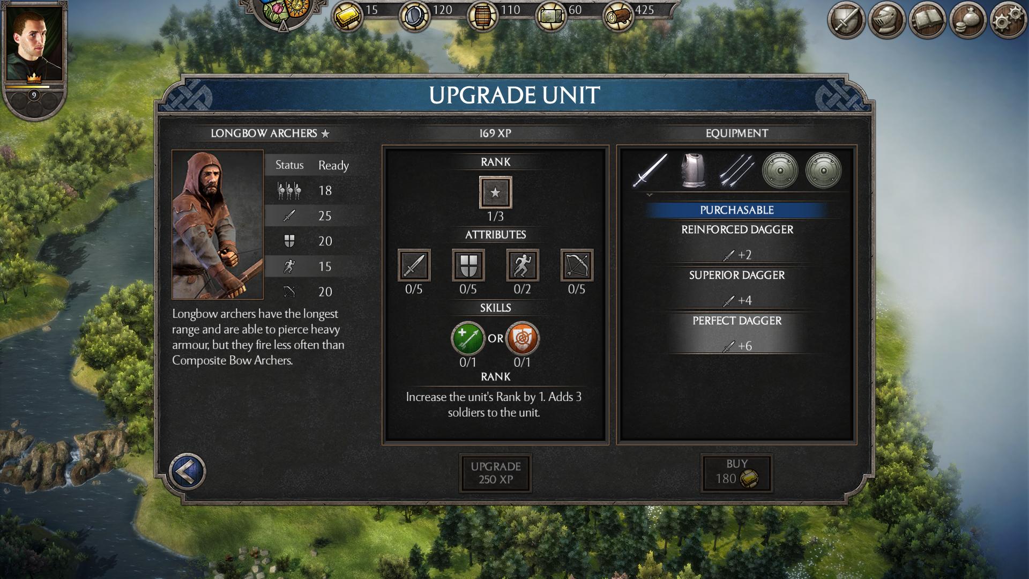The height and width of the screenshot is (579, 1029).
Task: Select the green arrow skill option
Action: (468, 338)
